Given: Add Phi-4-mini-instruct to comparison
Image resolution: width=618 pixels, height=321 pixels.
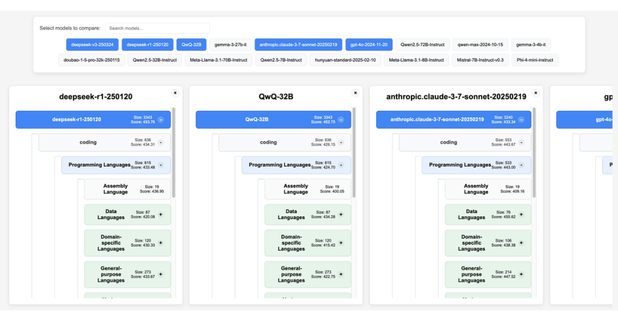Looking at the screenshot, I should tap(535, 60).
